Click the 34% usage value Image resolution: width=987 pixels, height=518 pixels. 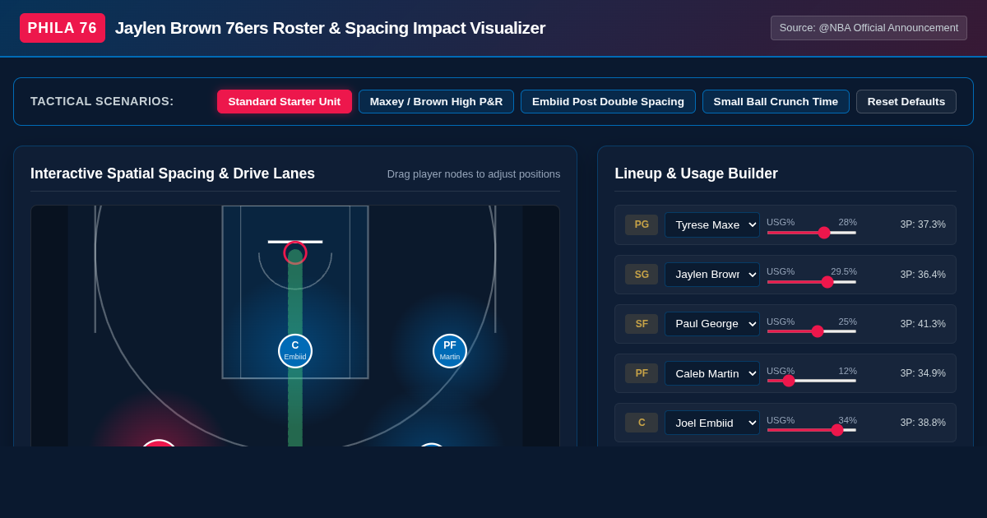click(x=847, y=420)
